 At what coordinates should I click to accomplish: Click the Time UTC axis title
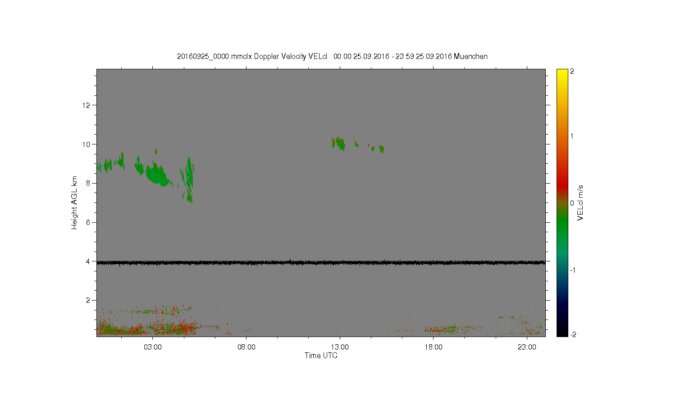(x=321, y=355)
